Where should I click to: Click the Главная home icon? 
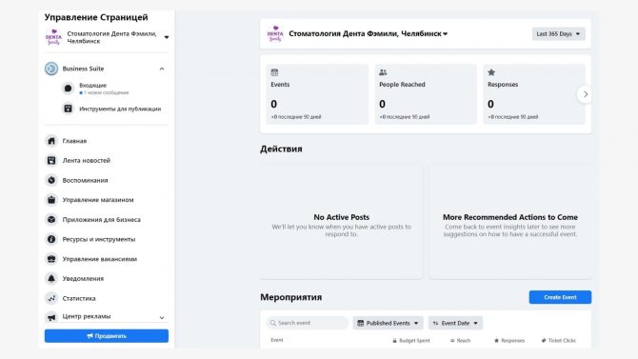(x=51, y=141)
